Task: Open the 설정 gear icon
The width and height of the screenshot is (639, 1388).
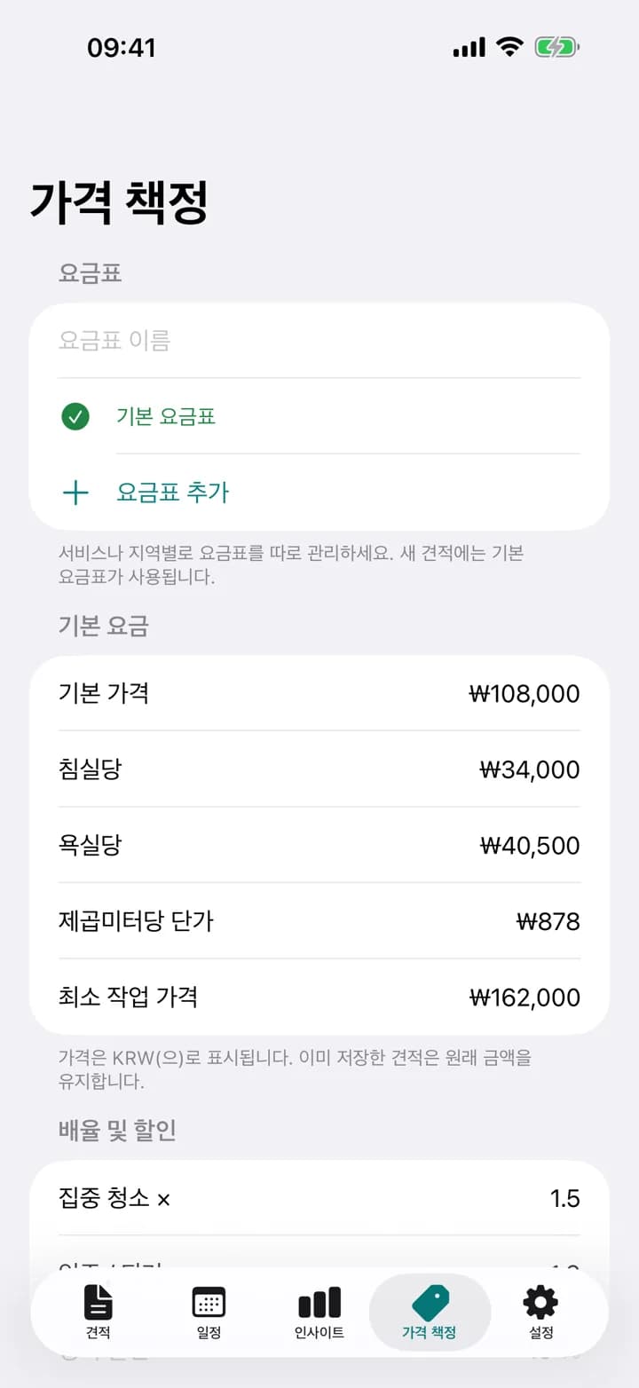Action: [x=540, y=1302]
